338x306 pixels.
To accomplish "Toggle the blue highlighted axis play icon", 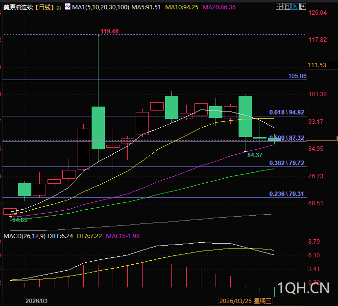I will pos(295,7).
